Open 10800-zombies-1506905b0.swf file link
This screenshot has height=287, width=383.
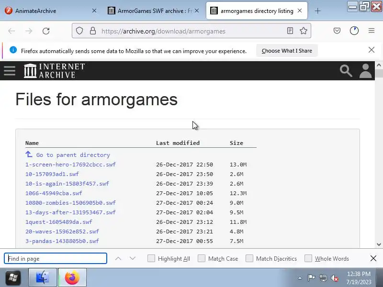click(70, 202)
